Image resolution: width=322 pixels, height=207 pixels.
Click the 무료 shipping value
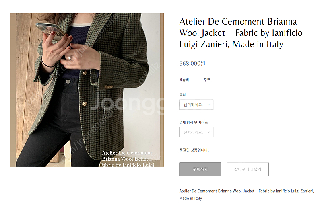pyautogui.click(x=207, y=80)
